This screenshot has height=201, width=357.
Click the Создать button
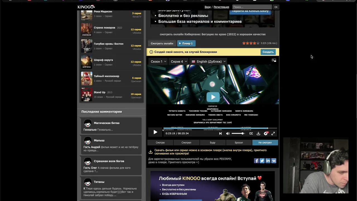click(268, 52)
